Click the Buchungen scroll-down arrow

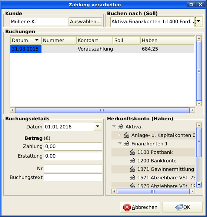199,103
